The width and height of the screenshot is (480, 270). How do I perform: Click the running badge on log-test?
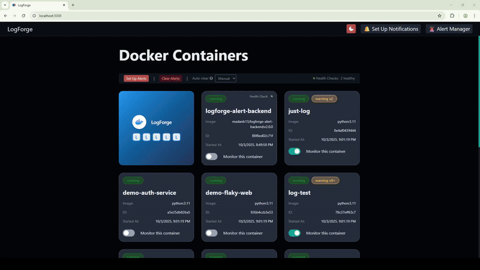tap(298, 181)
